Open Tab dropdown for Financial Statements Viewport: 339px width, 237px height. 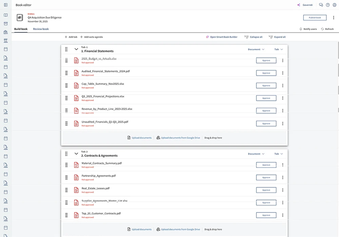tap(279, 50)
